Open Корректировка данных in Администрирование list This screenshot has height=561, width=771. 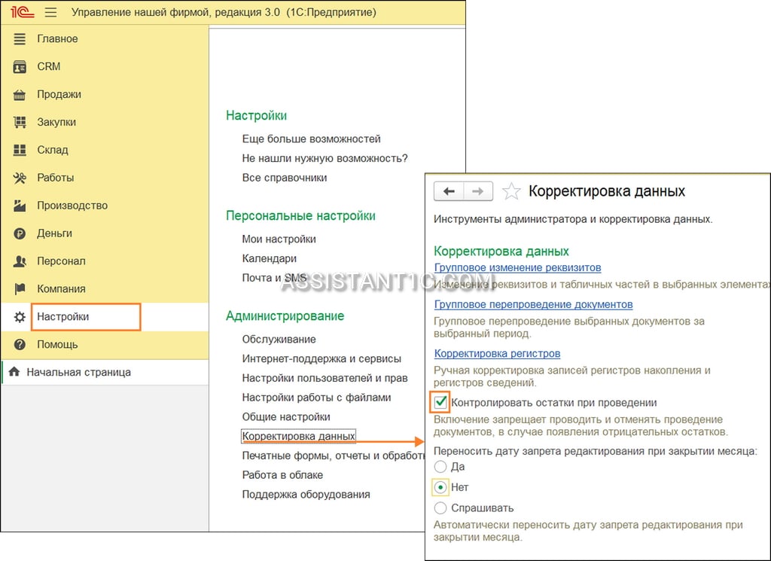point(298,436)
